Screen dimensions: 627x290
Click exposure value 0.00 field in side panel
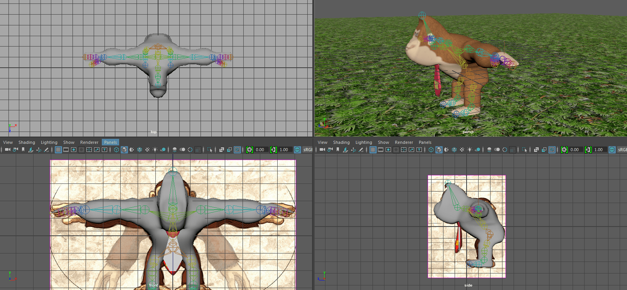tap(576, 150)
